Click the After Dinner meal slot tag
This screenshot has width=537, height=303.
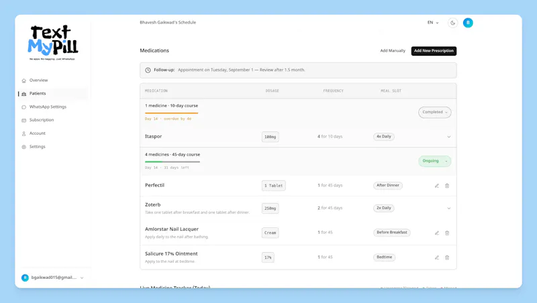[x=388, y=186]
